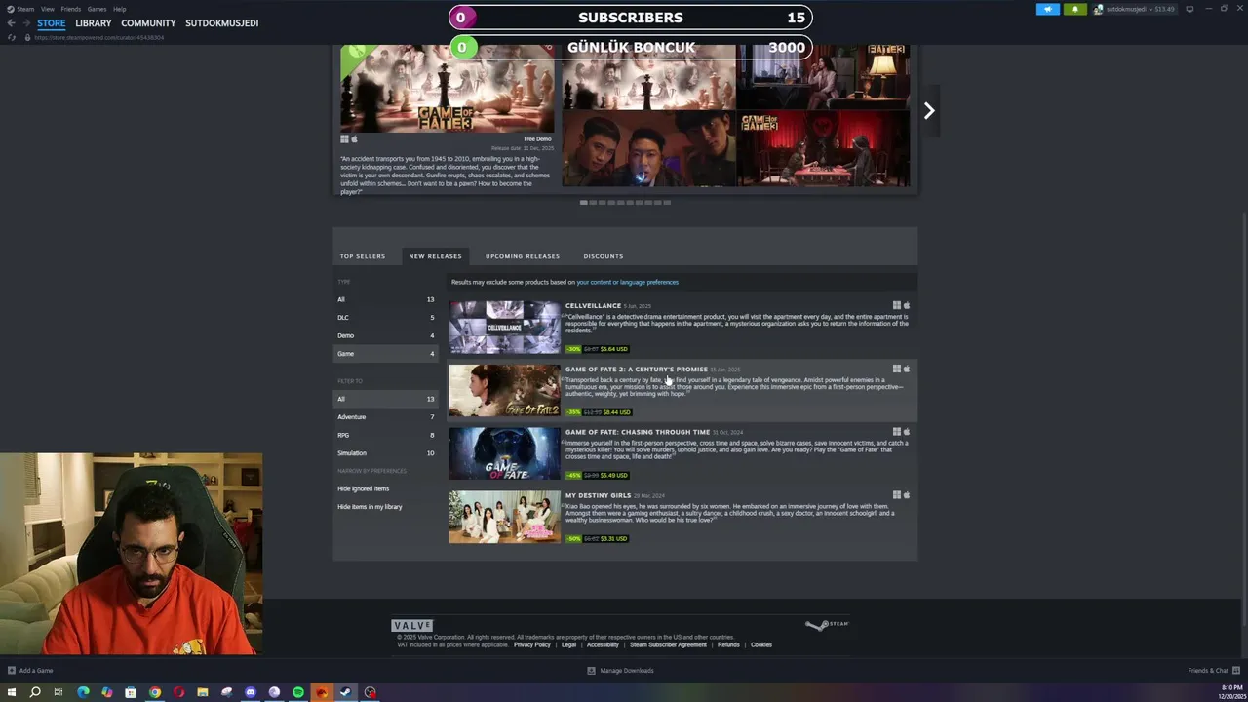Open Accessibility footer link
Image resolution: width=1248 pixels, height=702 pixels.
click(603, 645)
